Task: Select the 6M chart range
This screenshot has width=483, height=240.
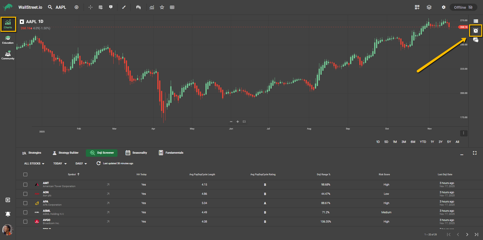Action: click(413, 142)
